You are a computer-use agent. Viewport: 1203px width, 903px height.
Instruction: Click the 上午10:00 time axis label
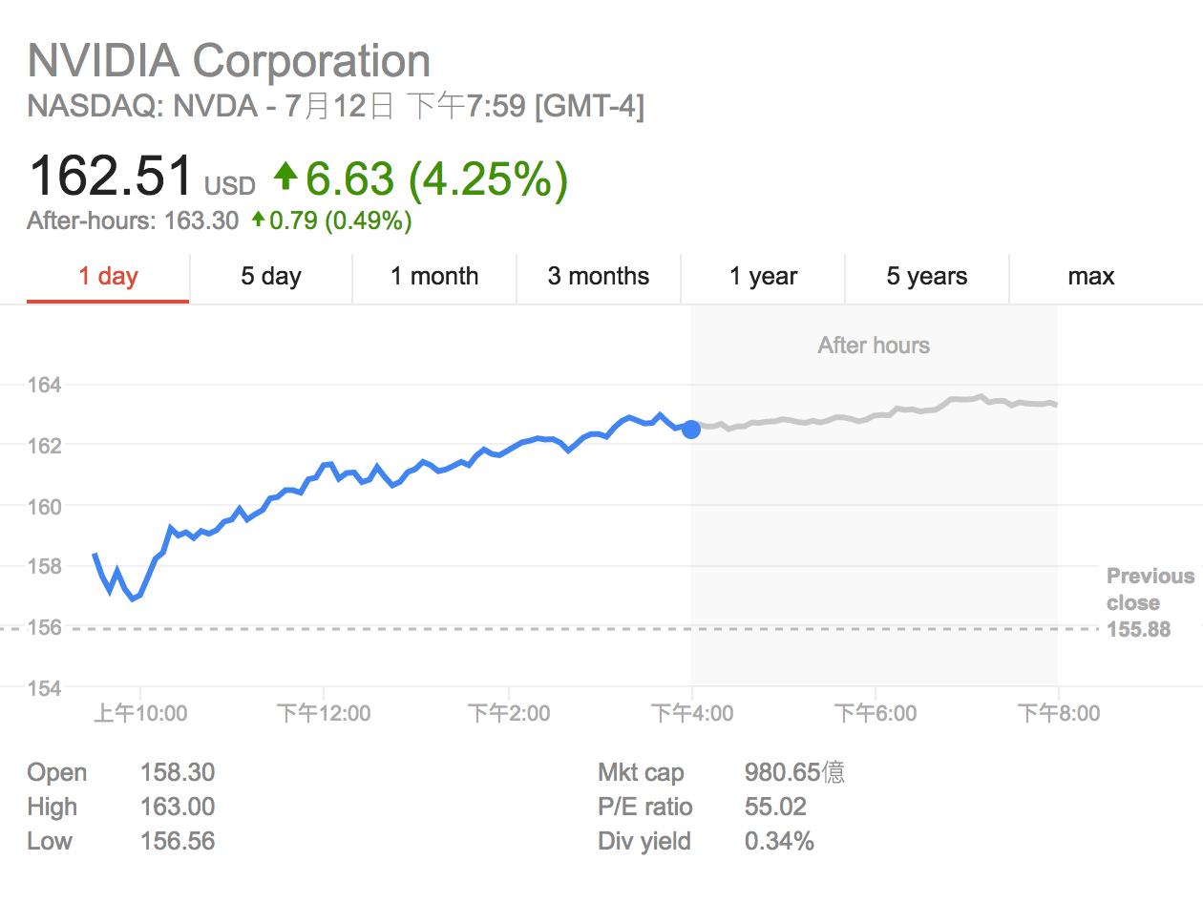click(140, 713)
